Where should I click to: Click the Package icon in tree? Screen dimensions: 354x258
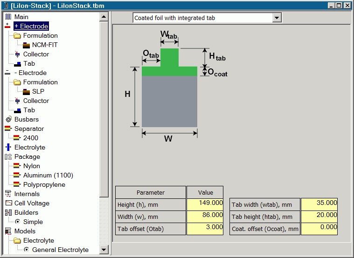coord(8,156)
